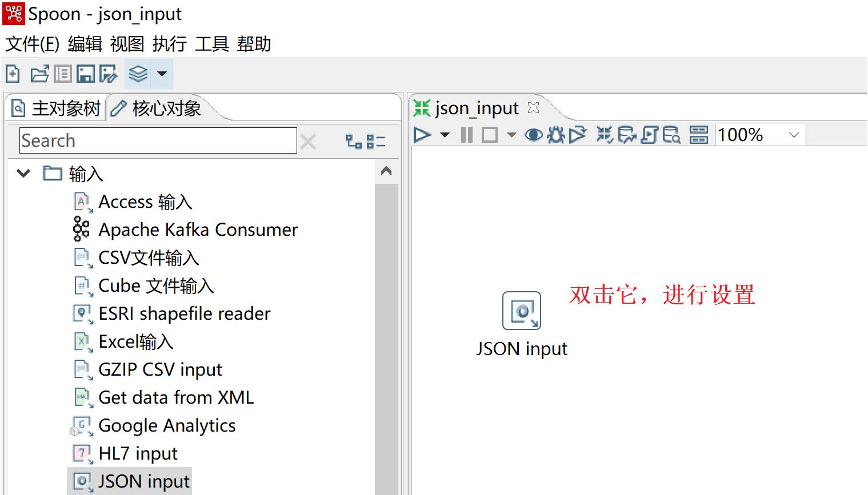Screen dimensions: 868x495
Task: Collapse the 输入 folder chevron
Action: (x=23, y=173)
